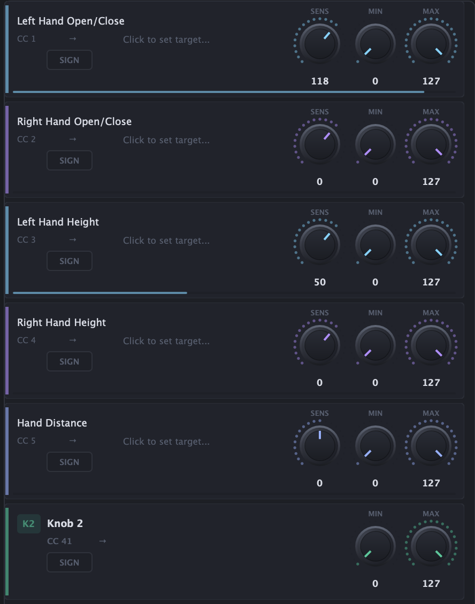
Task: Select the SENS value 50
Action: point(320,282)
